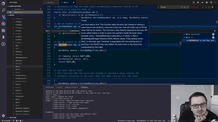Screen dimensions: 218x122
Task: Open the Source Control view
Action: (x=3, y=17)
